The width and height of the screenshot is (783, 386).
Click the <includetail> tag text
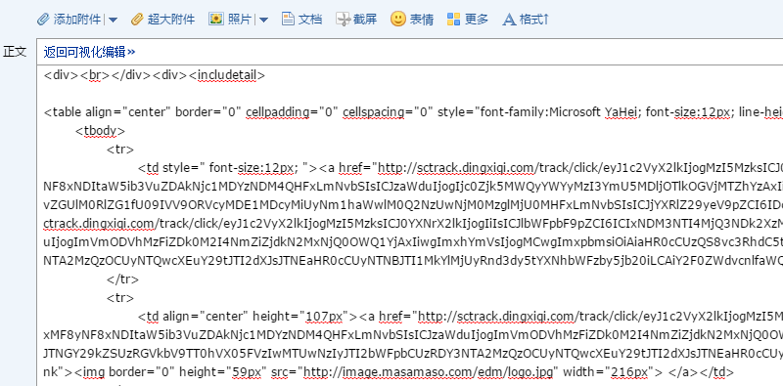click(227, 76)
